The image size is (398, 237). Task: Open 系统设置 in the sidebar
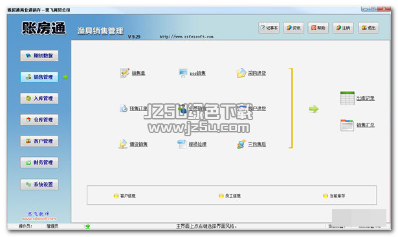39,184
